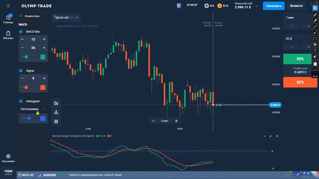Select the eraser annotation tool

click(315, 57)
